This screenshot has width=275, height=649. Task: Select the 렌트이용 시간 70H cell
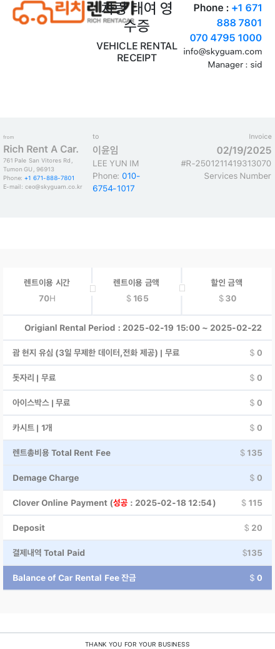click(x=47, y=291)
